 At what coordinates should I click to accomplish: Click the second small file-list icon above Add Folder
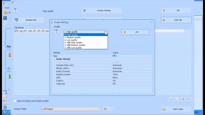(176, 99)
